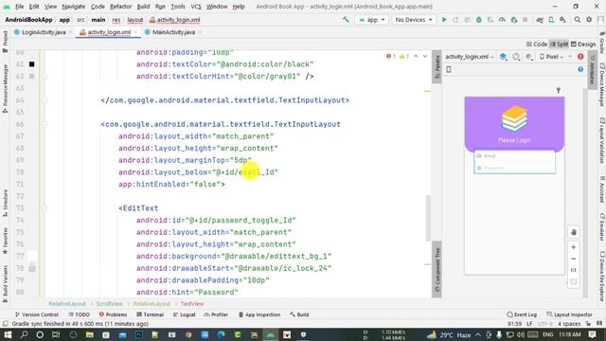This screenshot has height=341, width=606.
Task: Open the Layout Inspector
Action: pos(570,314)
